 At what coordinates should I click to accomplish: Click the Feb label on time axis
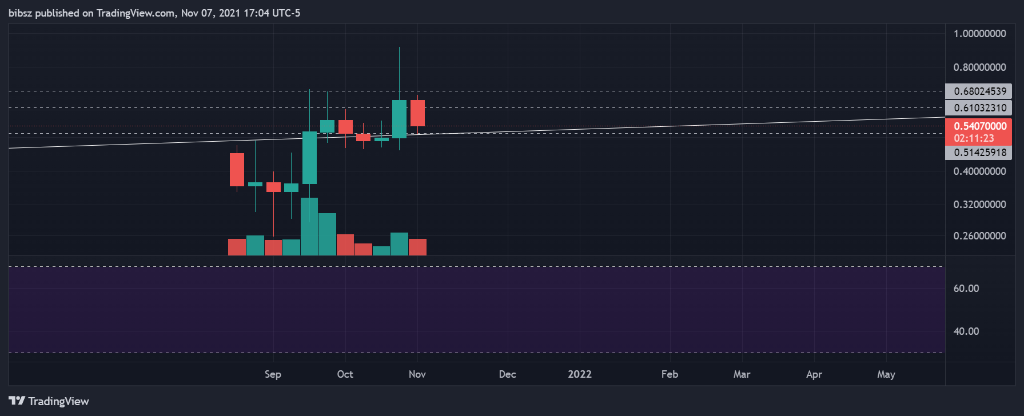tap(670, 374)
